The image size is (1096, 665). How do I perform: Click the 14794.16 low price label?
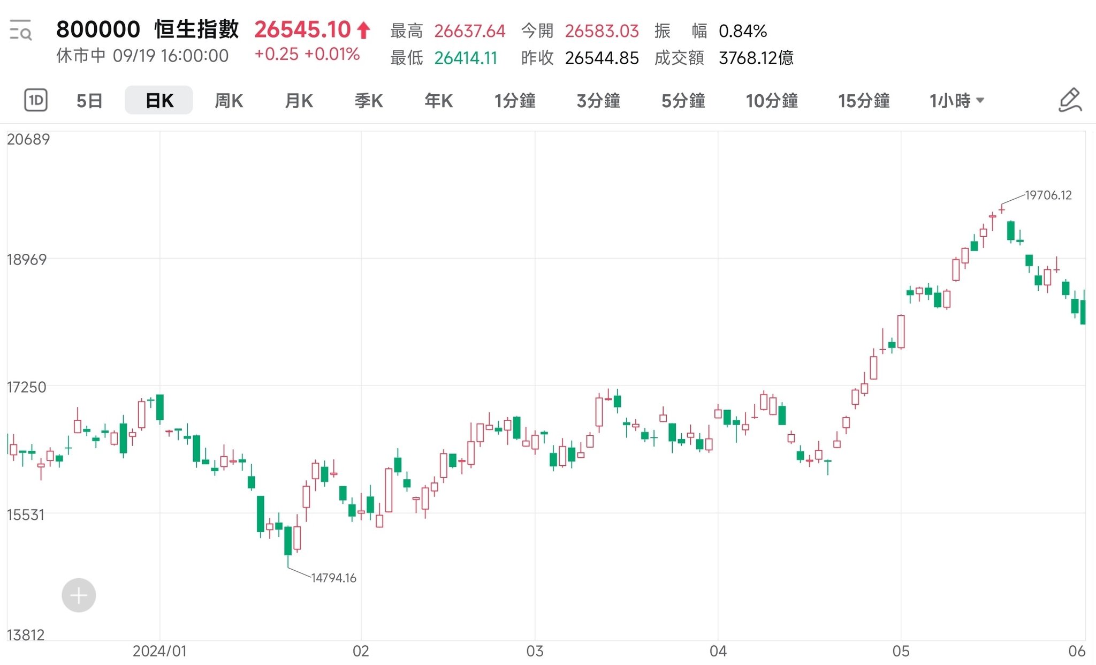point(333,578)
